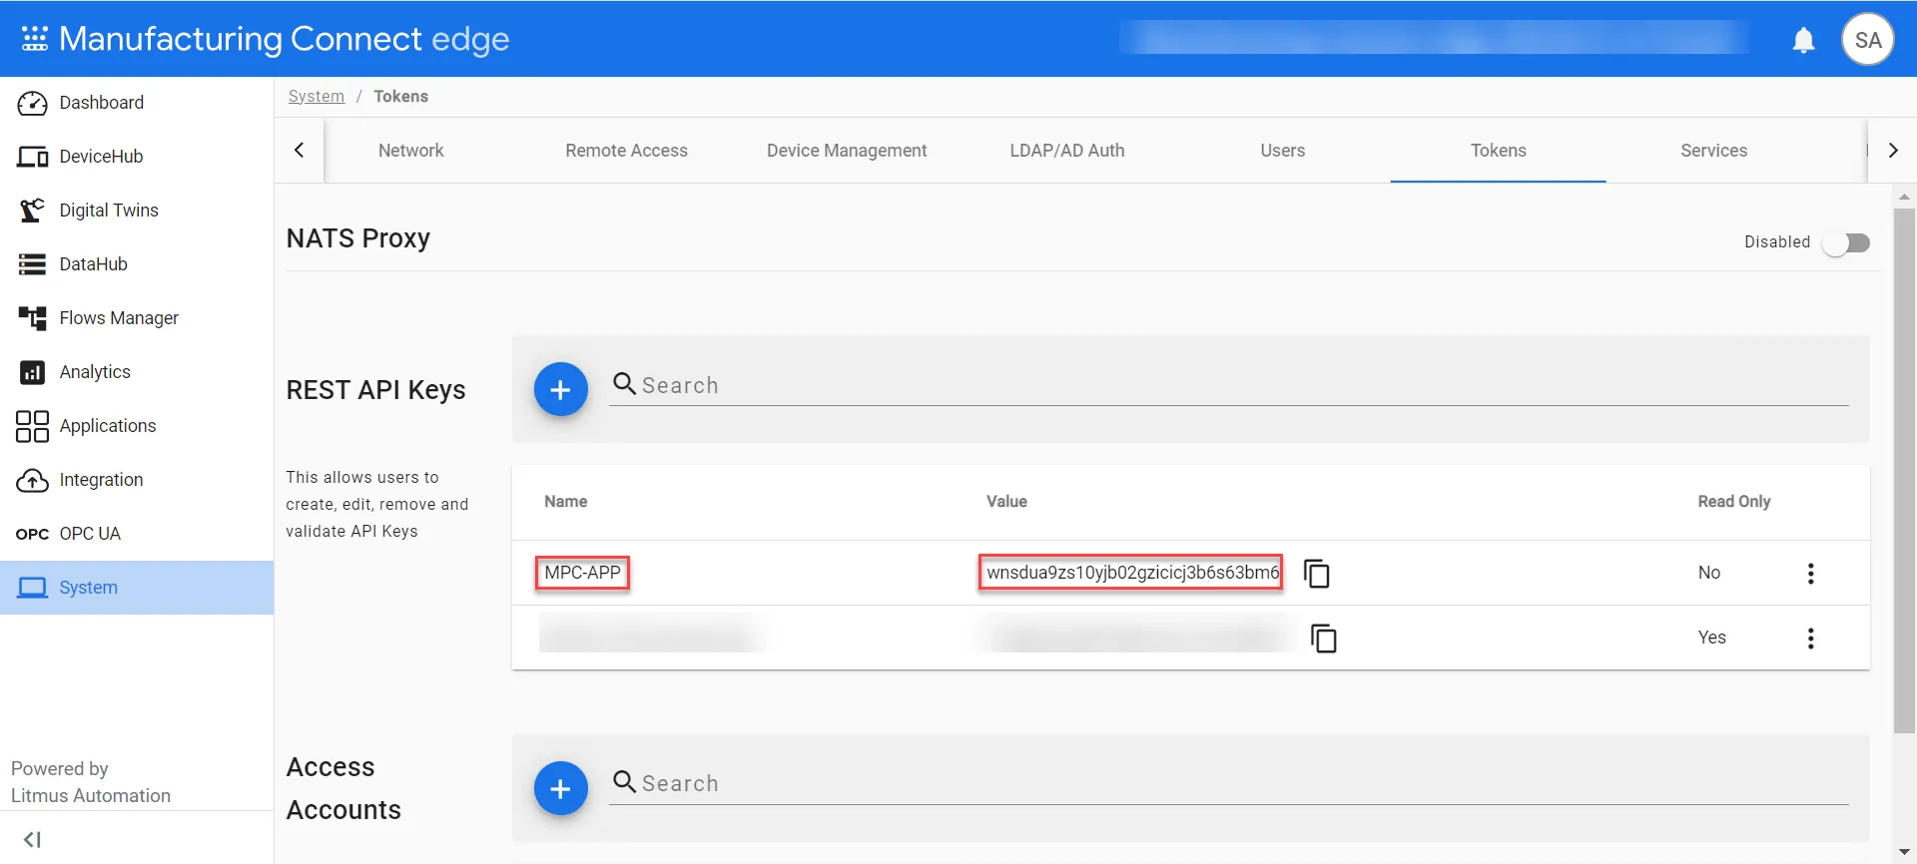Select the Tokens tab
The width and height of the screenshot is (1917, 864).
pos(1499,151)
